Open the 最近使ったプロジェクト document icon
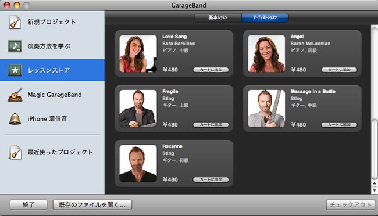The width and height of the screenshot is (378, 216). pyautogui.click(x=15, y=152)
